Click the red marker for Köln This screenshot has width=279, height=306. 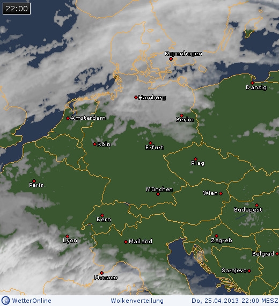pos(94,144)
